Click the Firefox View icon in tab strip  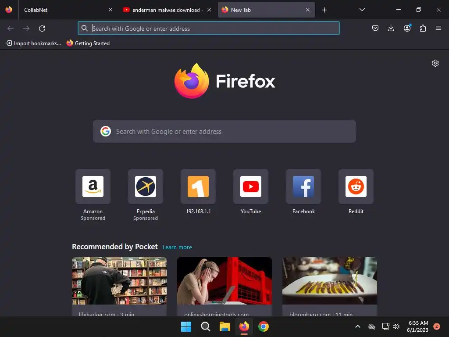coord(9,10)
